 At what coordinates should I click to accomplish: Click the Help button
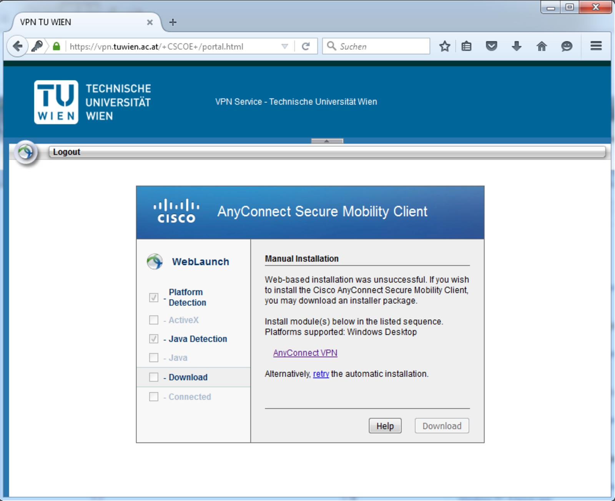coord(385,426)
